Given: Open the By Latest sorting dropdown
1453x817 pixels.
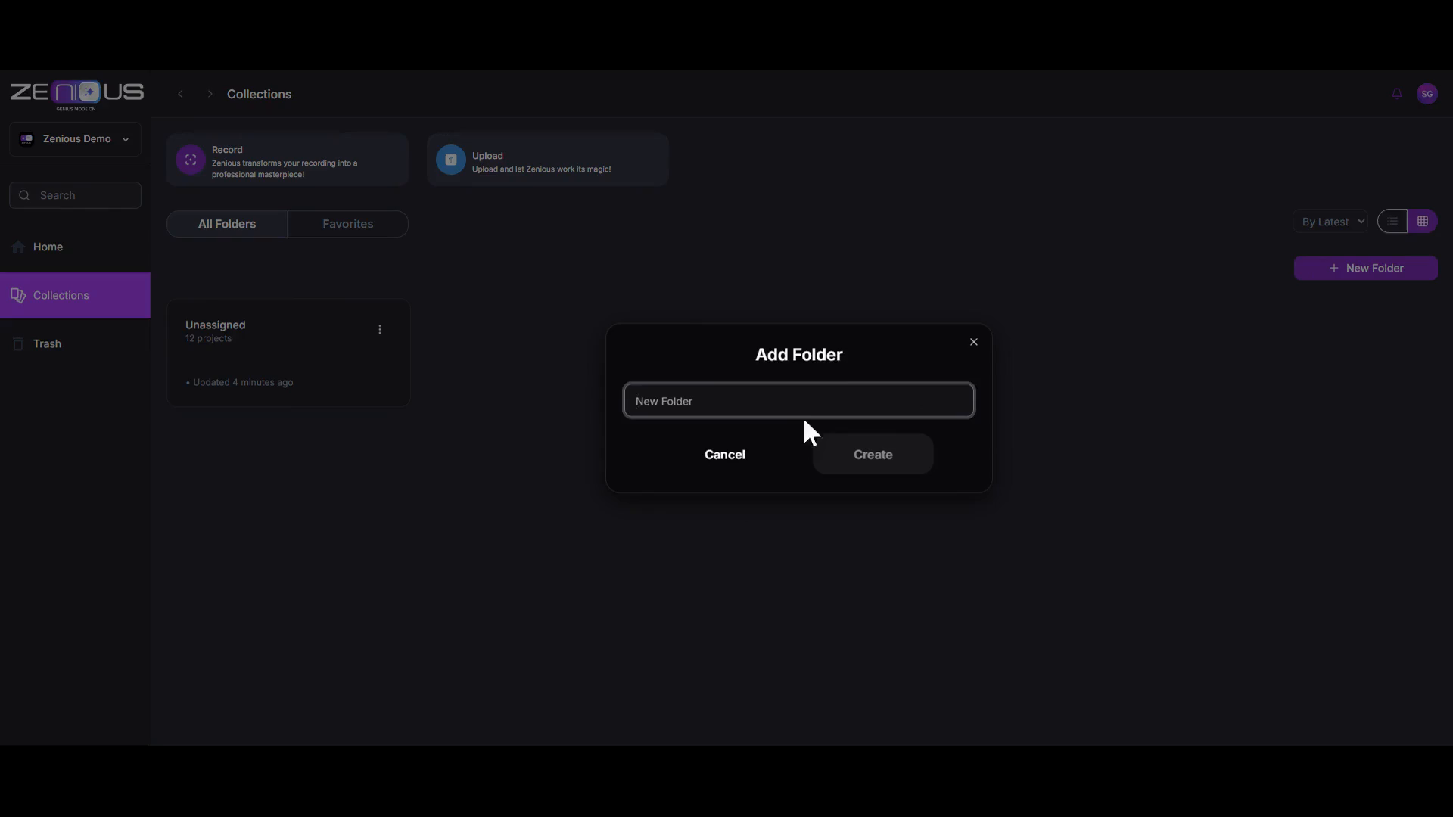Looking at the screenshot, I should click(1330, 221).
